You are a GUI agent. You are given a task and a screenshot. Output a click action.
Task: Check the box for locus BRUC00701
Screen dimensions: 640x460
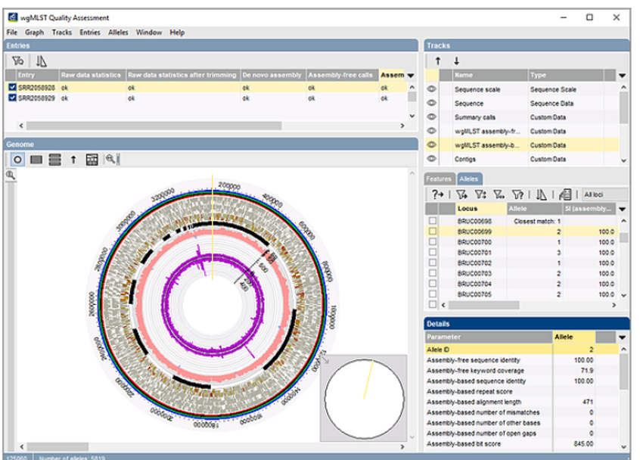click(432, 252)
